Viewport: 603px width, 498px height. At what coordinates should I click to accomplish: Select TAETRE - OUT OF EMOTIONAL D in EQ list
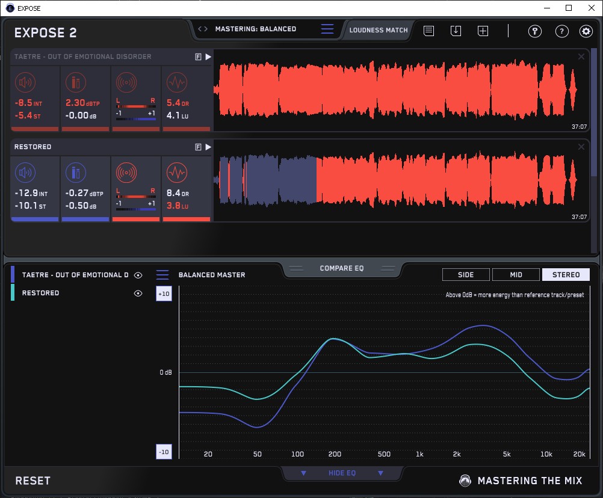[x=75, y=275]
